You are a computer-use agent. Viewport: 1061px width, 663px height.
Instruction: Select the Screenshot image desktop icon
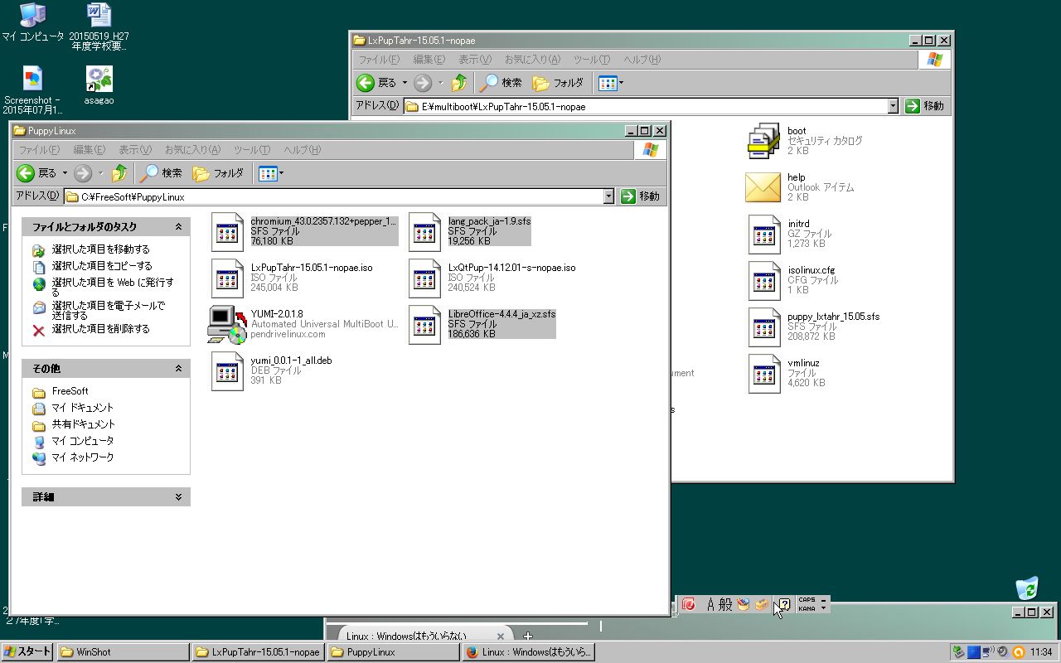click(32, 79)
